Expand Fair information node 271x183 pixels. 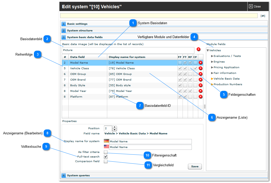[212, 73]
